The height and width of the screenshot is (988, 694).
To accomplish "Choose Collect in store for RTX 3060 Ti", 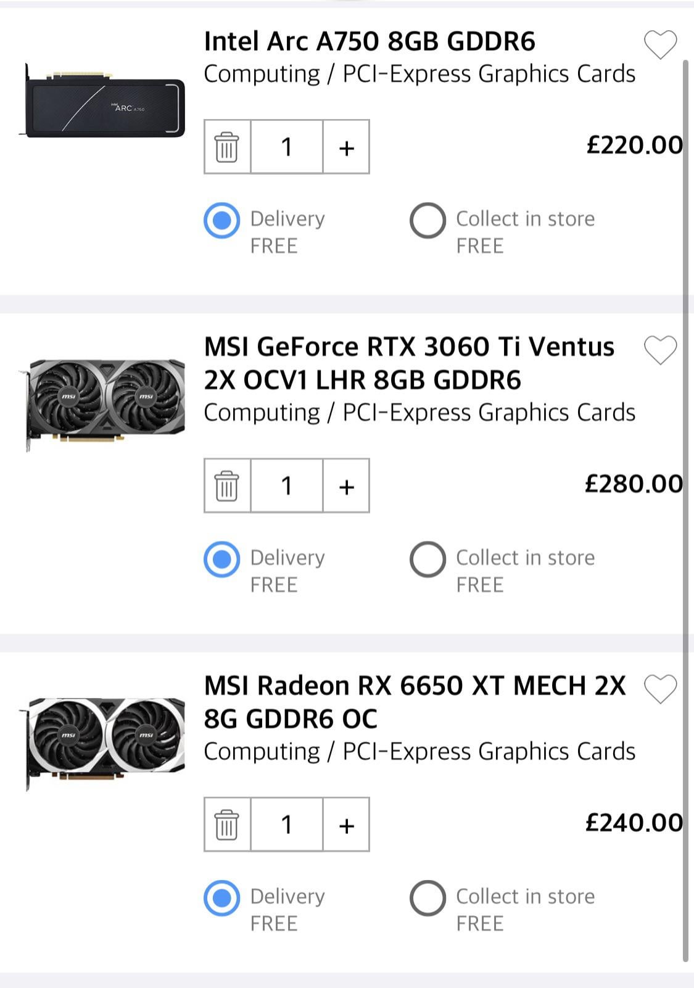I will [x=428, y=559].
